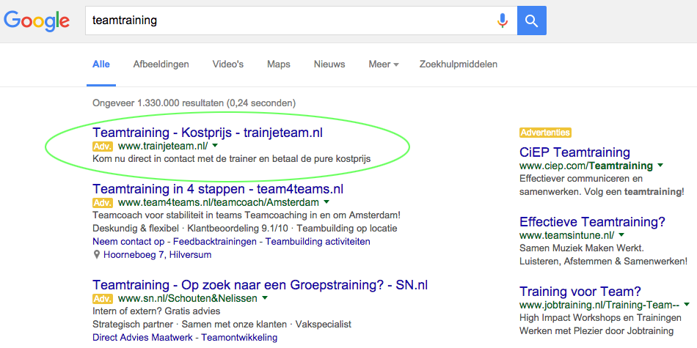Screen dimensions: 697x348
Task: Click the www.sn.nl/Schouten&Nelissen URL
Action: click(x=188, y=298)
